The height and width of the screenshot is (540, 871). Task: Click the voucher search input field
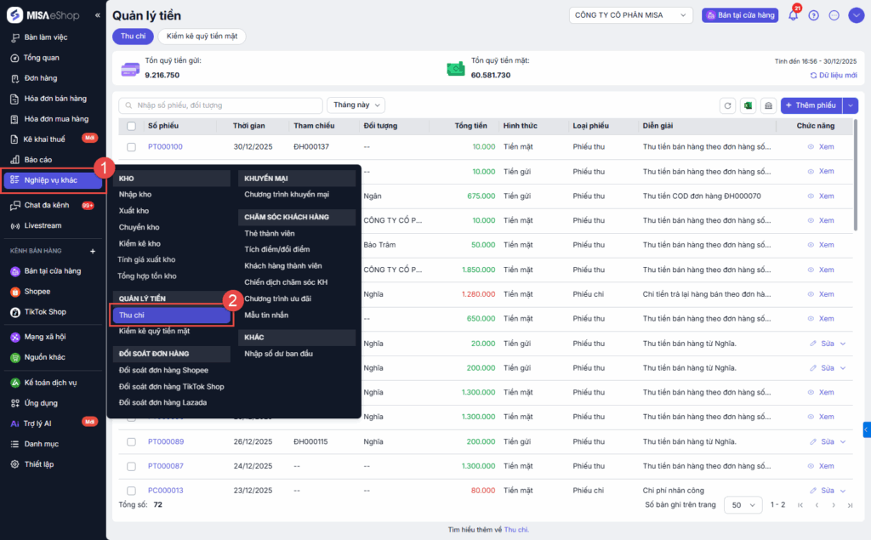[219, 105]
